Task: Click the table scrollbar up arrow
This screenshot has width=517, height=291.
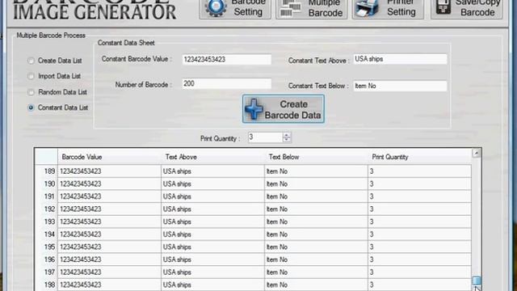Action: click(476, 153)
